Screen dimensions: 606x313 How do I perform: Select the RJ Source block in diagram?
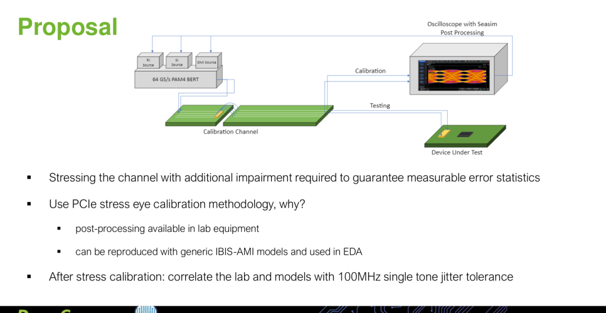(150, 61)
